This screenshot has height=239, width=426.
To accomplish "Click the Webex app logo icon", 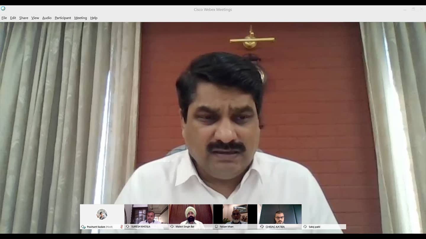I will (x=3, y=8).
